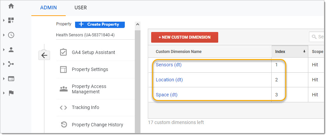Viewport: 327px width, 136px height.
Task: Expand the Realtime section arrow
Action: [4, 35]
